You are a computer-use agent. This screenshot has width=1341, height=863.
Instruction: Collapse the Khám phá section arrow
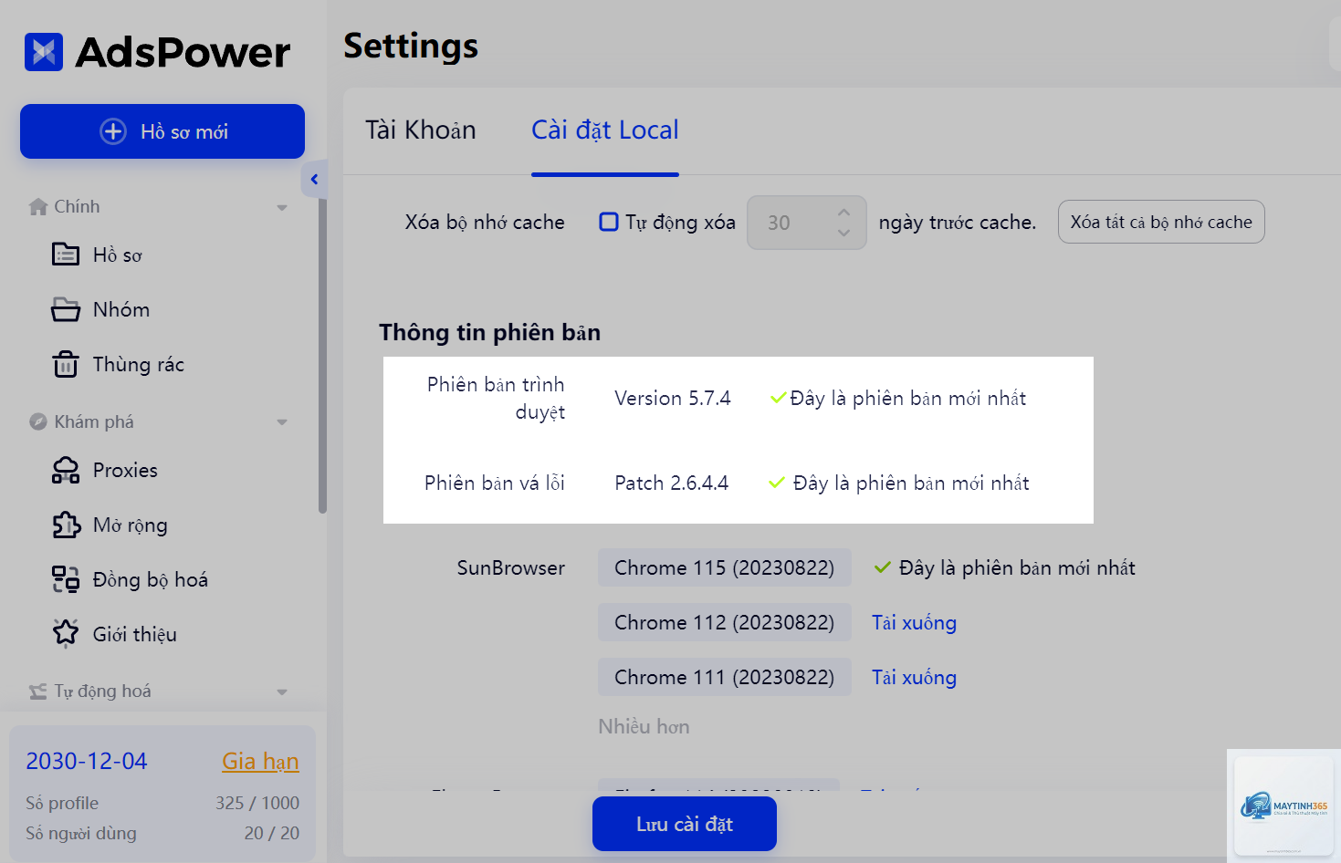282,422
